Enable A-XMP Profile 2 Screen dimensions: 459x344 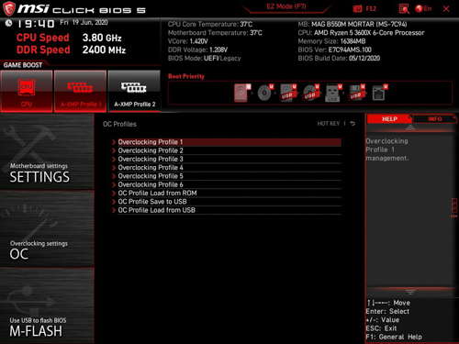134,91
